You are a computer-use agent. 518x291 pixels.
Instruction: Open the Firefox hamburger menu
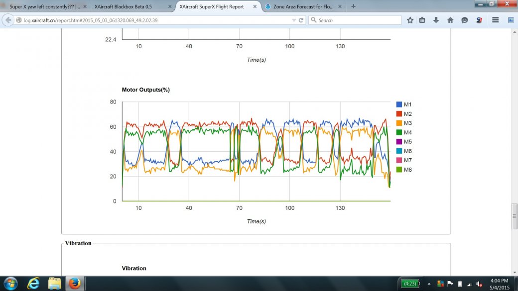tap(495, 20)
